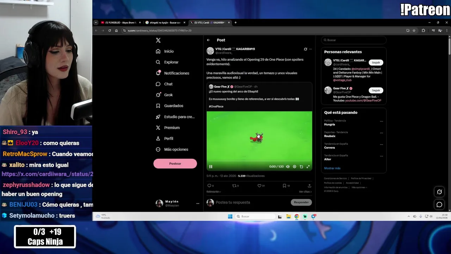
Task: Open the @voltage_club mention link
Action: point(342,80)
